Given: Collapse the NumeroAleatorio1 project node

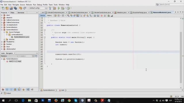Looking at the screenshot, I should pos(2,30).
